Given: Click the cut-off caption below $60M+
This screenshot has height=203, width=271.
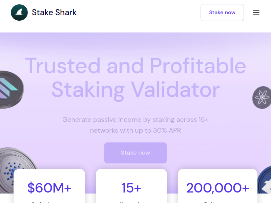Looking at the screenshot, I should point(49,202).
